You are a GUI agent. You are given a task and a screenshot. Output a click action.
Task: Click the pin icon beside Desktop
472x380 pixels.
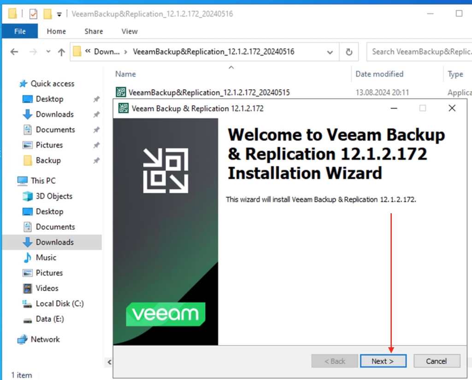[x=96, y=99]
